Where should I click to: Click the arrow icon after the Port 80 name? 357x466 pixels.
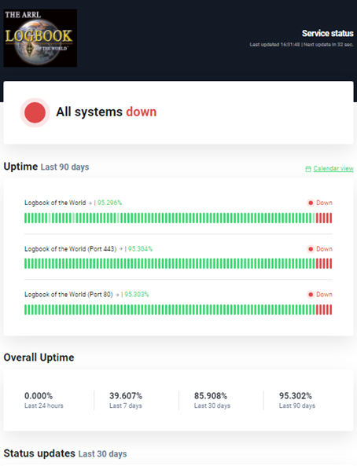[117, 295]
